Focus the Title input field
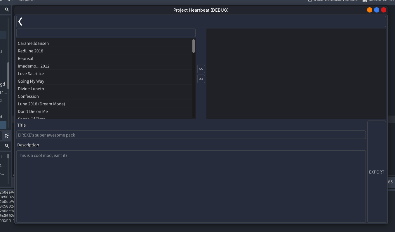This screenshot has height=232, width=395. (x=191, y=135)
